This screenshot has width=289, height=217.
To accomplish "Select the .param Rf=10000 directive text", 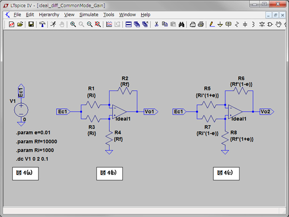I will pyautogui.click(x=36, y=141).
